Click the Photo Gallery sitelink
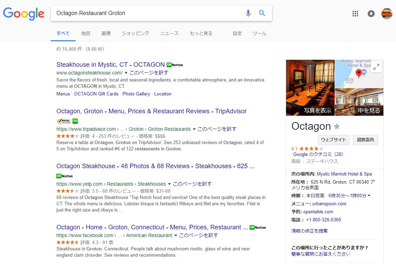 tap(137, 94)
